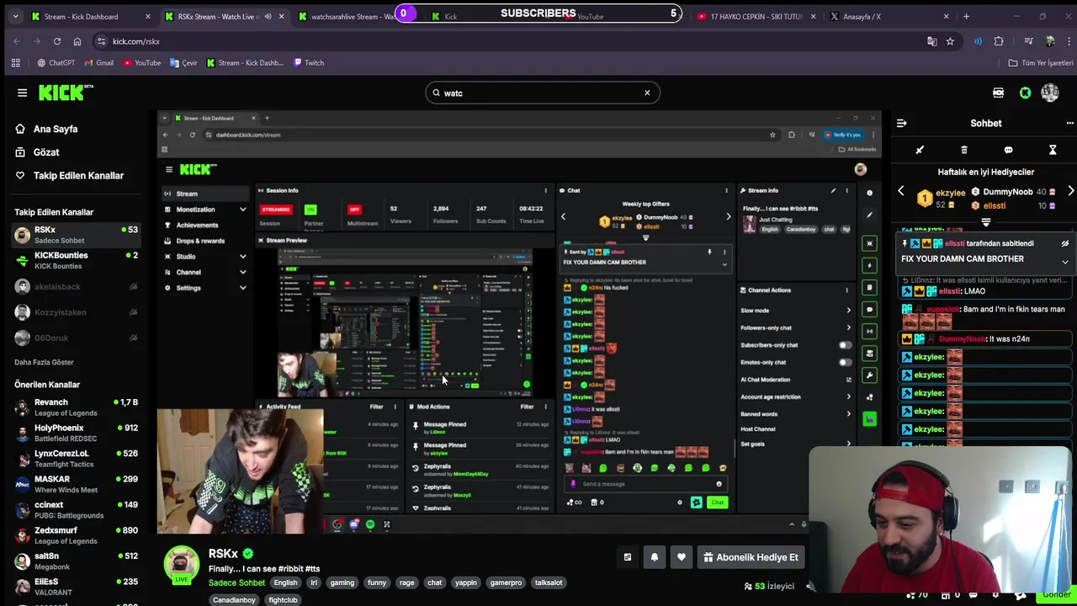Hide the pinned chat message
The image size is (1077, 606).
[1064, 243]
